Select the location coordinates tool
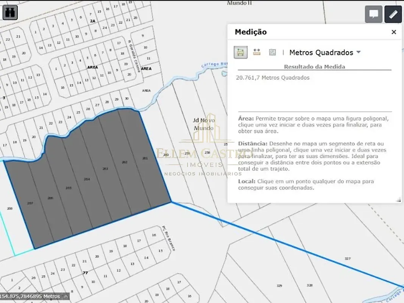The width and height of the screenshot is (404, 303). (x=272, y=52)
